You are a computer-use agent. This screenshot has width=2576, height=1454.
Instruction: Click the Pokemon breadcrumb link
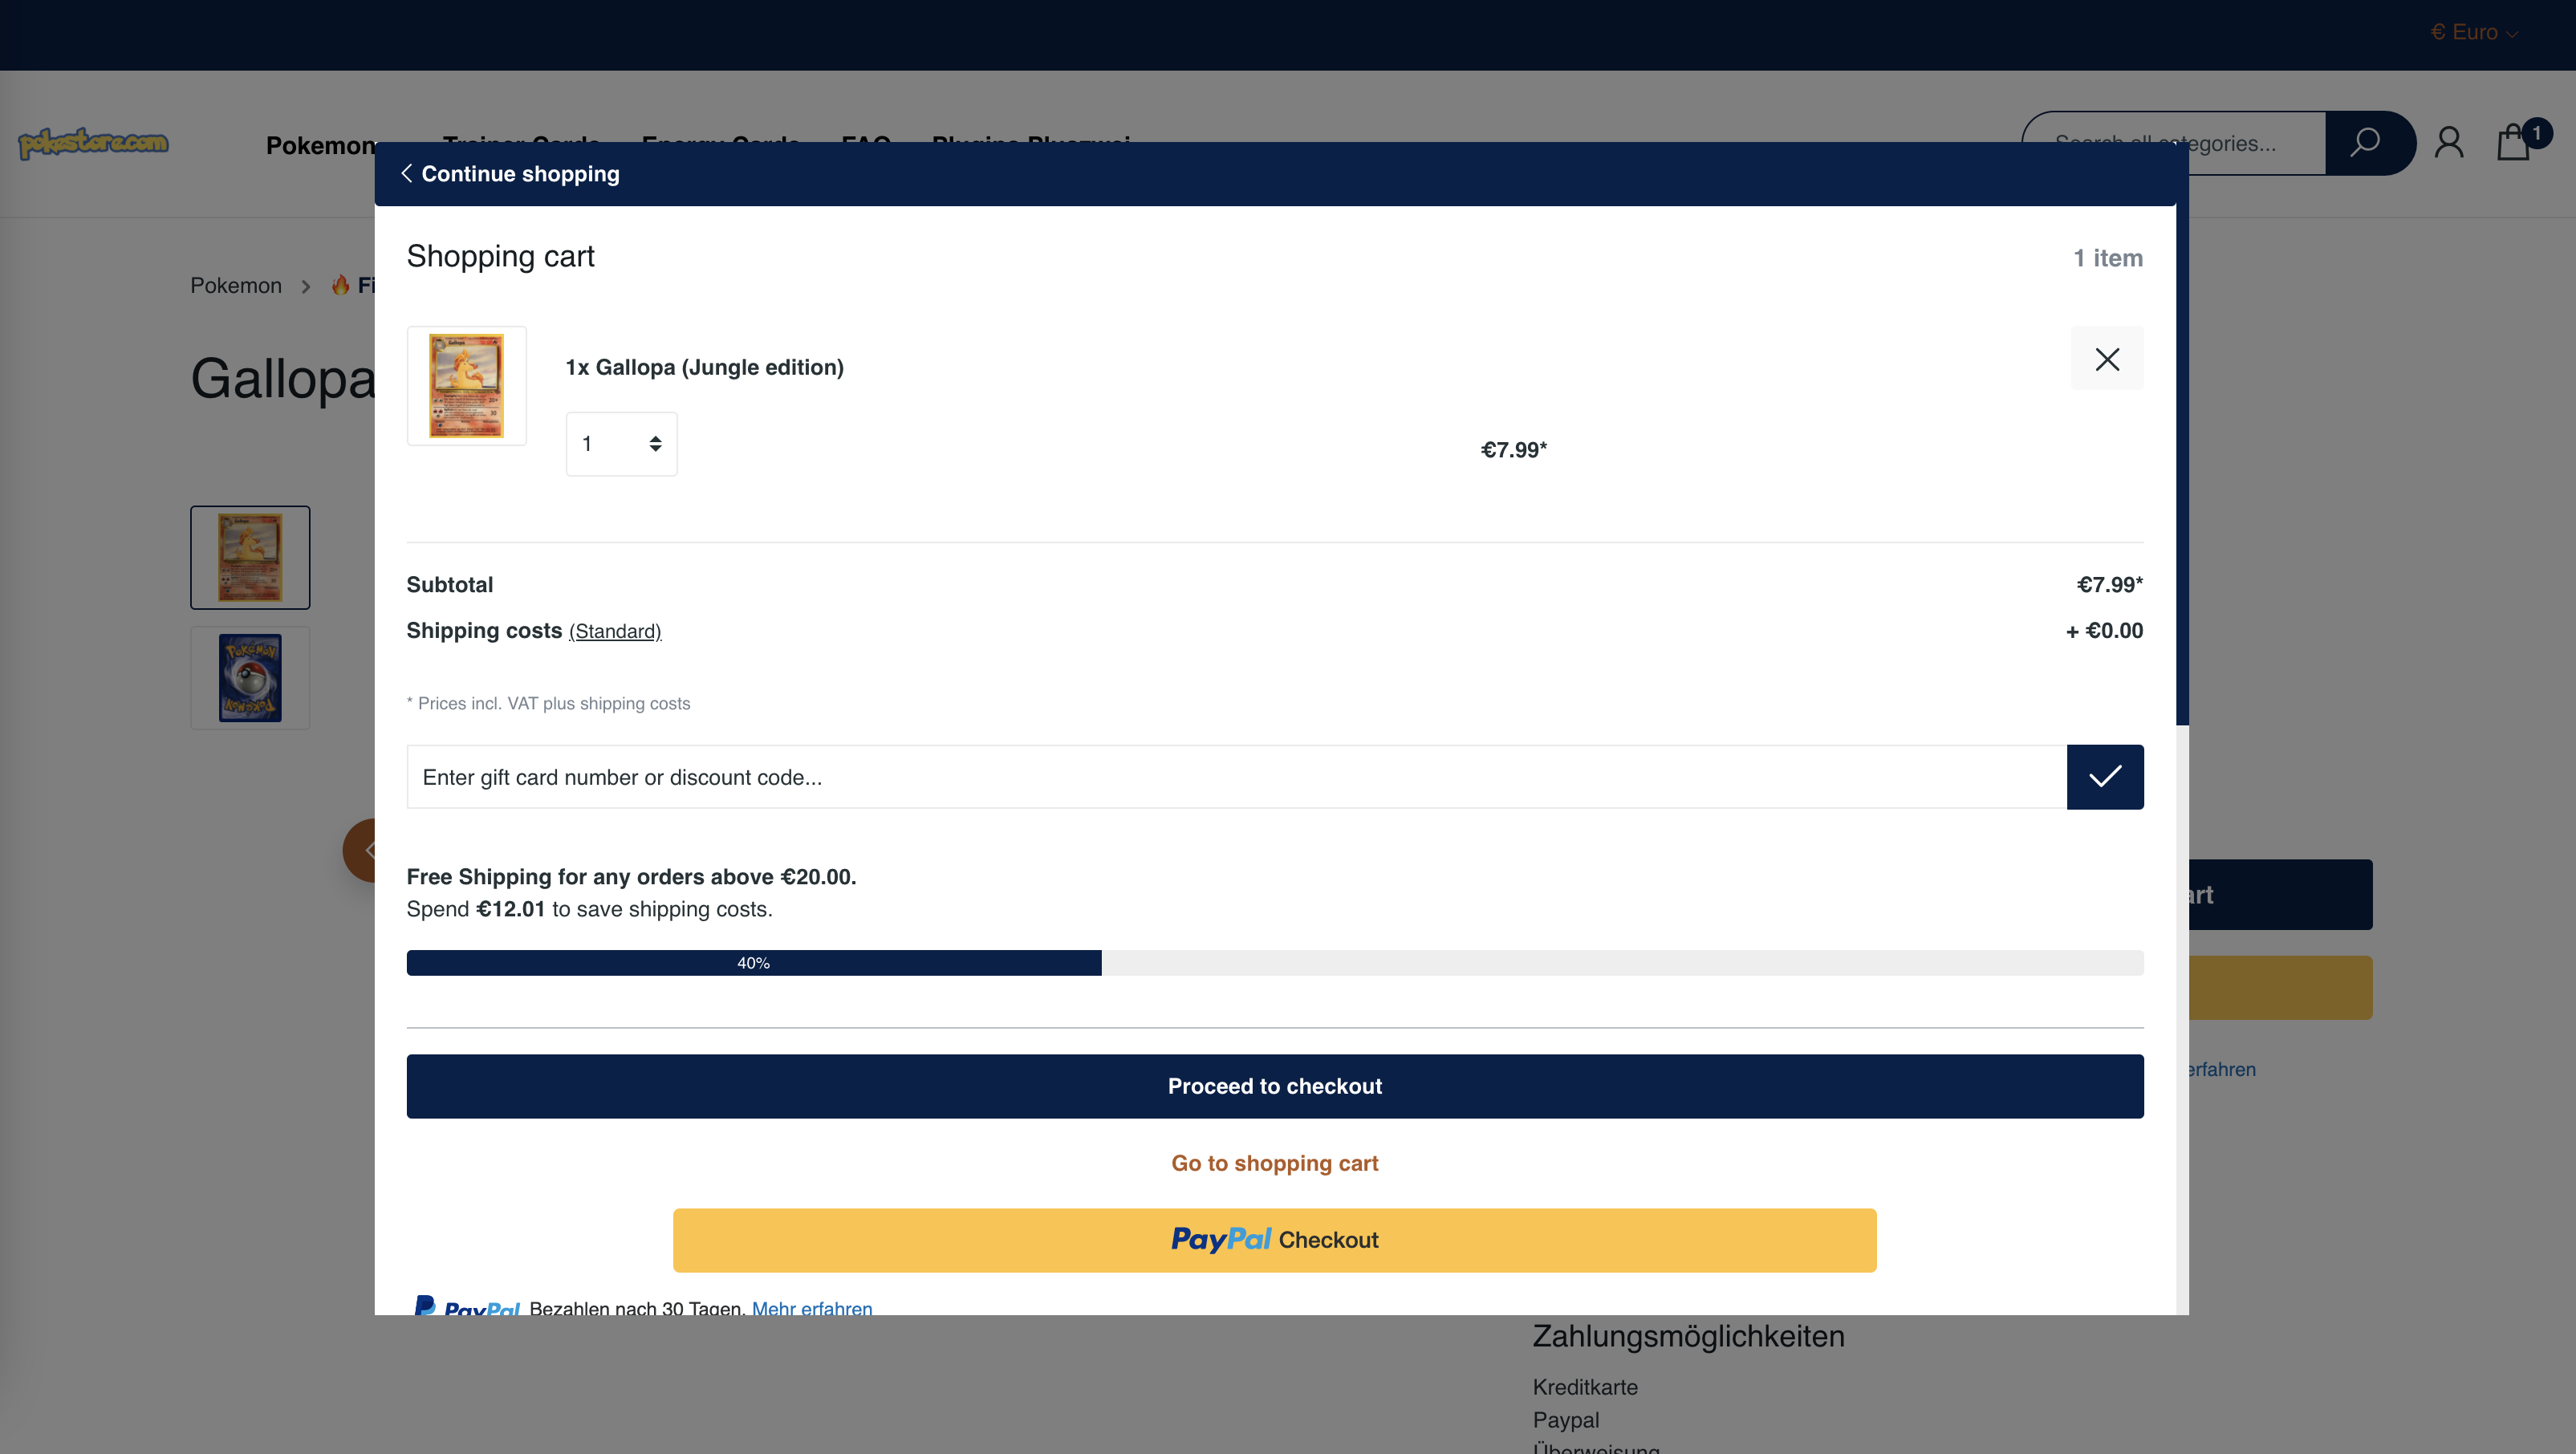point(236,286)
